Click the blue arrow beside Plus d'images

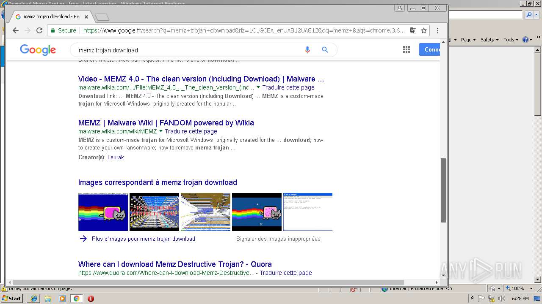pyautogui.click(x=83, y=239)
